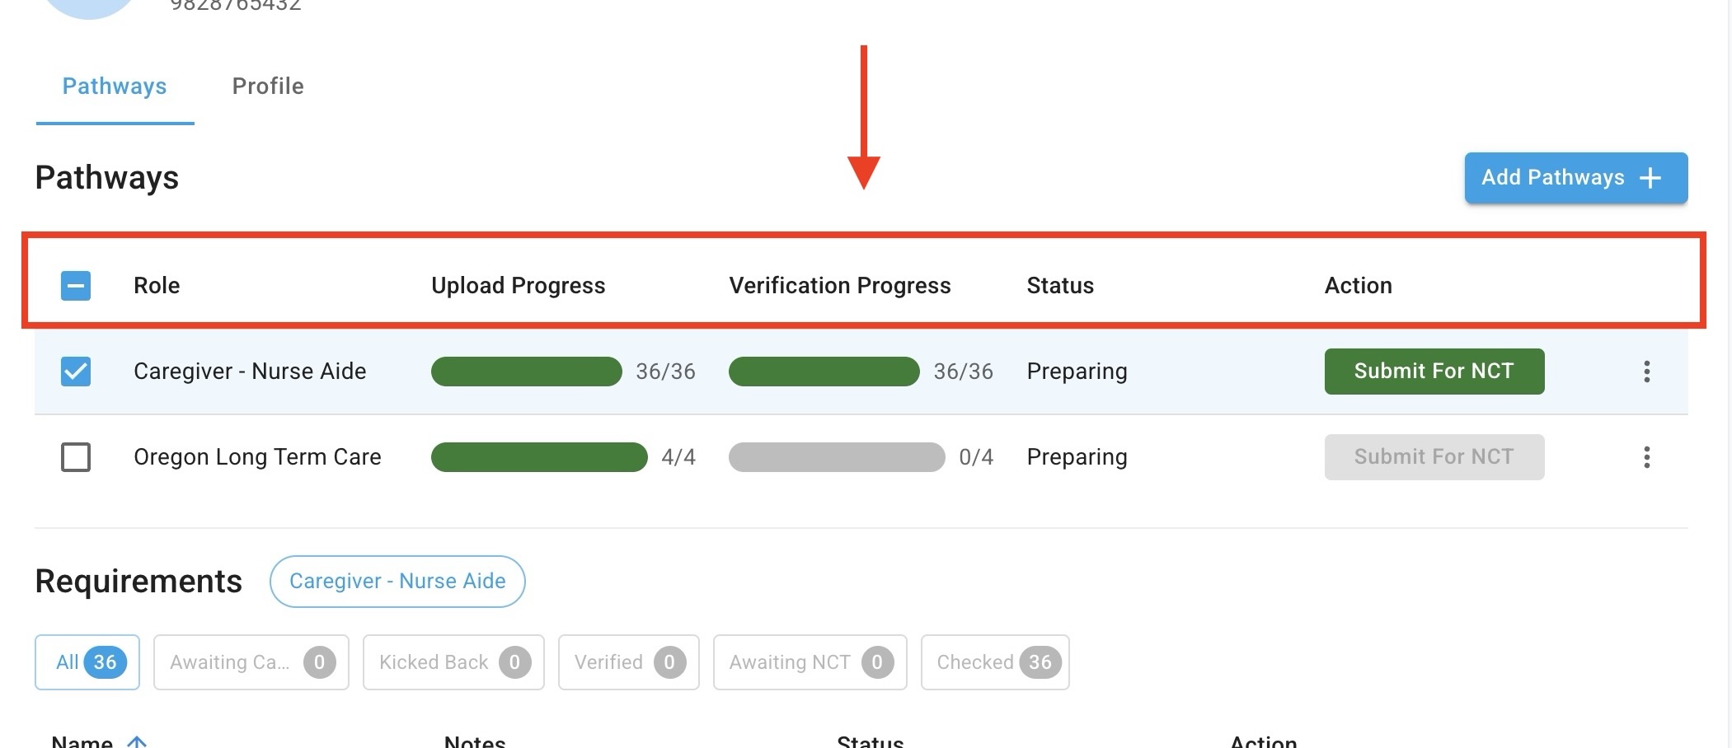Show Verified requirements filter
Image resolution: width=1732 pixels, height=748 pixels.
pyautogui.click(x=628, y=662)
